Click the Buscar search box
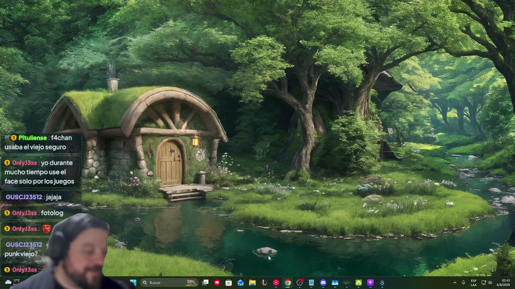Image resolution: width=515 pixels, height=289 pixels. coord(169,283)
